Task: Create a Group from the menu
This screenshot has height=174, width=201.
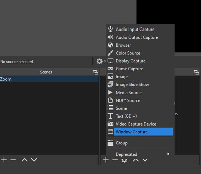Action: point(122,143)
